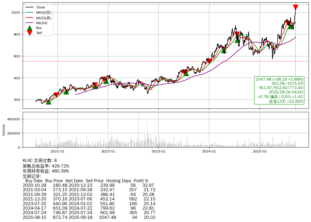
Task: Click the red Sell marker in December 2020 near 240
Action: click(56, 95)
